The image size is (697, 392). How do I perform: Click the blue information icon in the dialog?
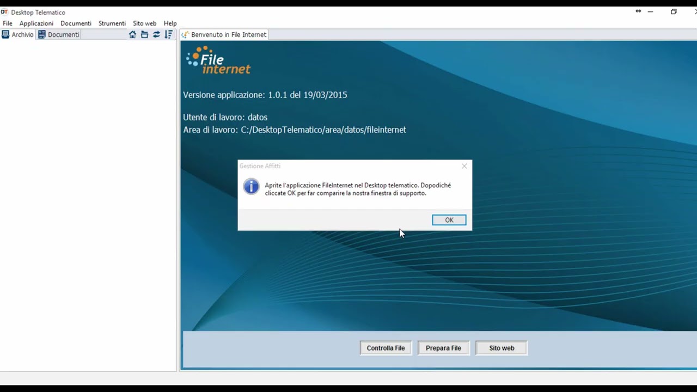tap(251, 186)
